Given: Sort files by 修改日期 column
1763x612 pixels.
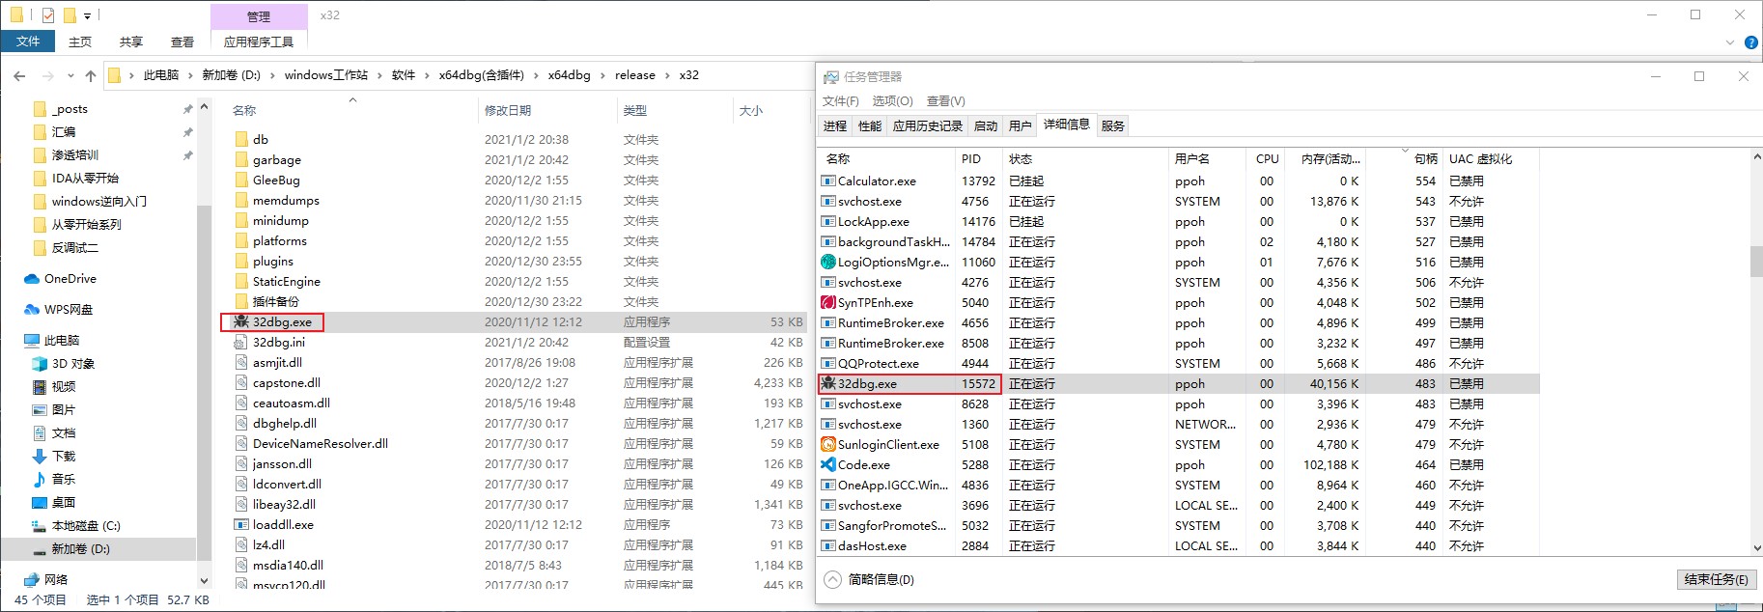Looking at the screenshot, I should [547, 110].
